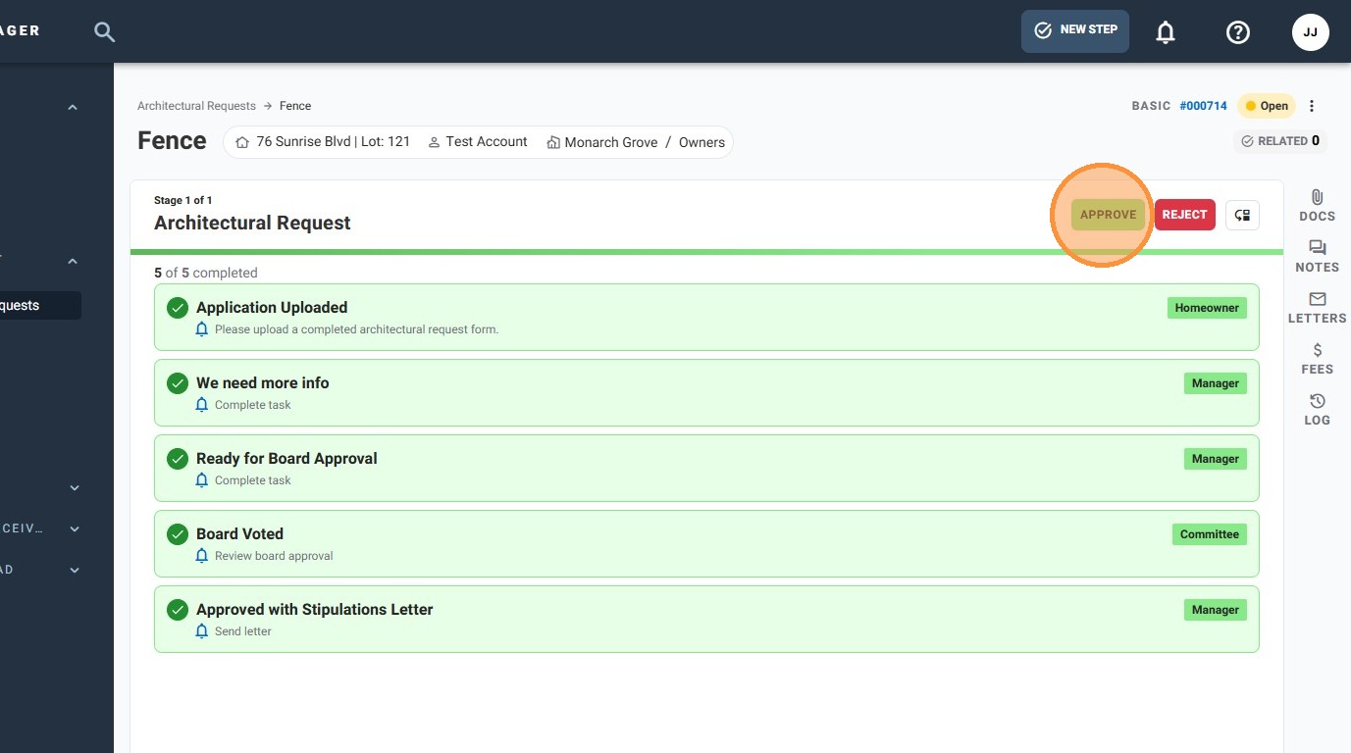
Task: Click the 76 Sunrise Blvd address chip
Action: (323, 142)
